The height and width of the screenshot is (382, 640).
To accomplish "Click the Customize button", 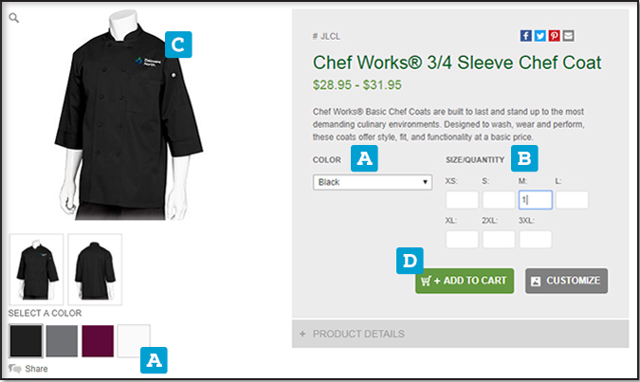I will click(567, 281).
